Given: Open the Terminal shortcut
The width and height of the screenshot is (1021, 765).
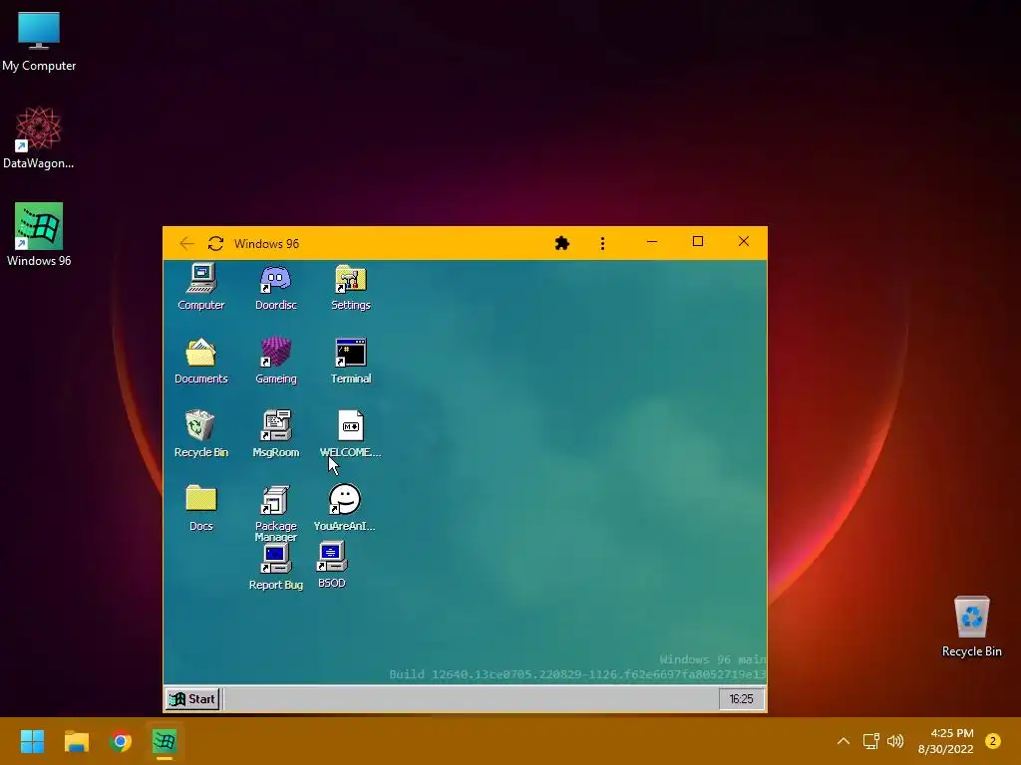Looking at the screenshot, I should (350, 361).
